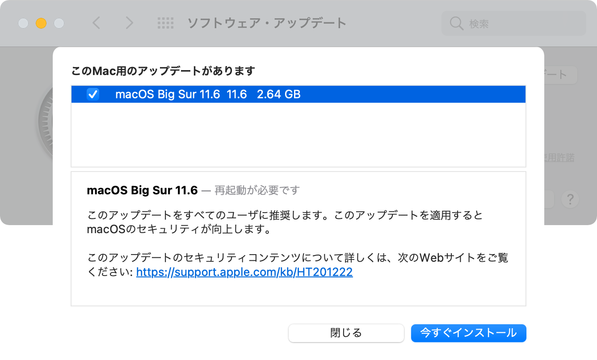Click the 再起動が必要です text
This screenshot has width=597, height=360.
click(x=257, y=190)
